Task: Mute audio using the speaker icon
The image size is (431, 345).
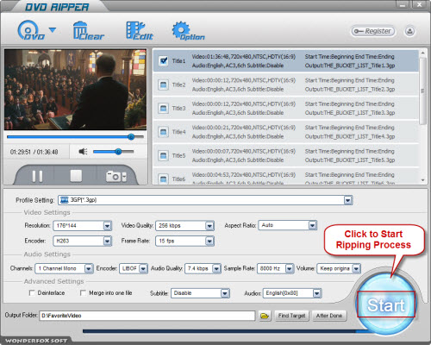Action: pos(83,151)
